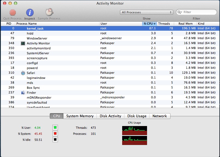The height and width of the screenshot is (157, 220).
Task: Select the activitymonitord process row
Action: [110, 48]
